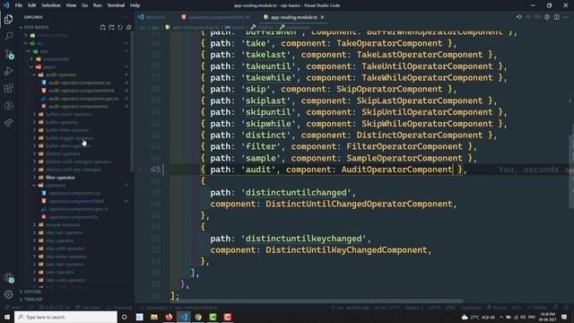Expand the OUTLINE section
Screen dimensions: 574x323
[32, 292]
